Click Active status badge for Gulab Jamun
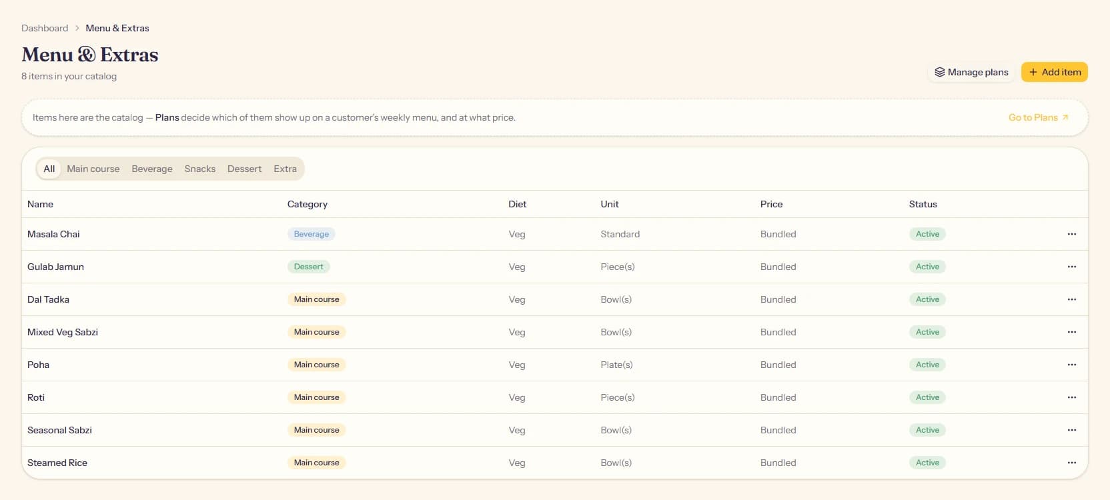This screenshot has width=1110, height=500. coord(927,267)
